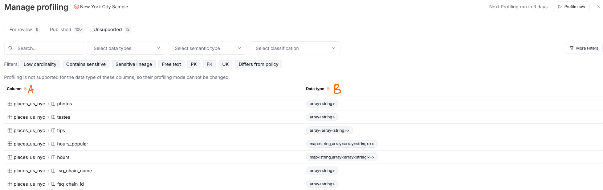Toggle the UK filter chip
Screen dimensions: 603x190
point(225,64)
